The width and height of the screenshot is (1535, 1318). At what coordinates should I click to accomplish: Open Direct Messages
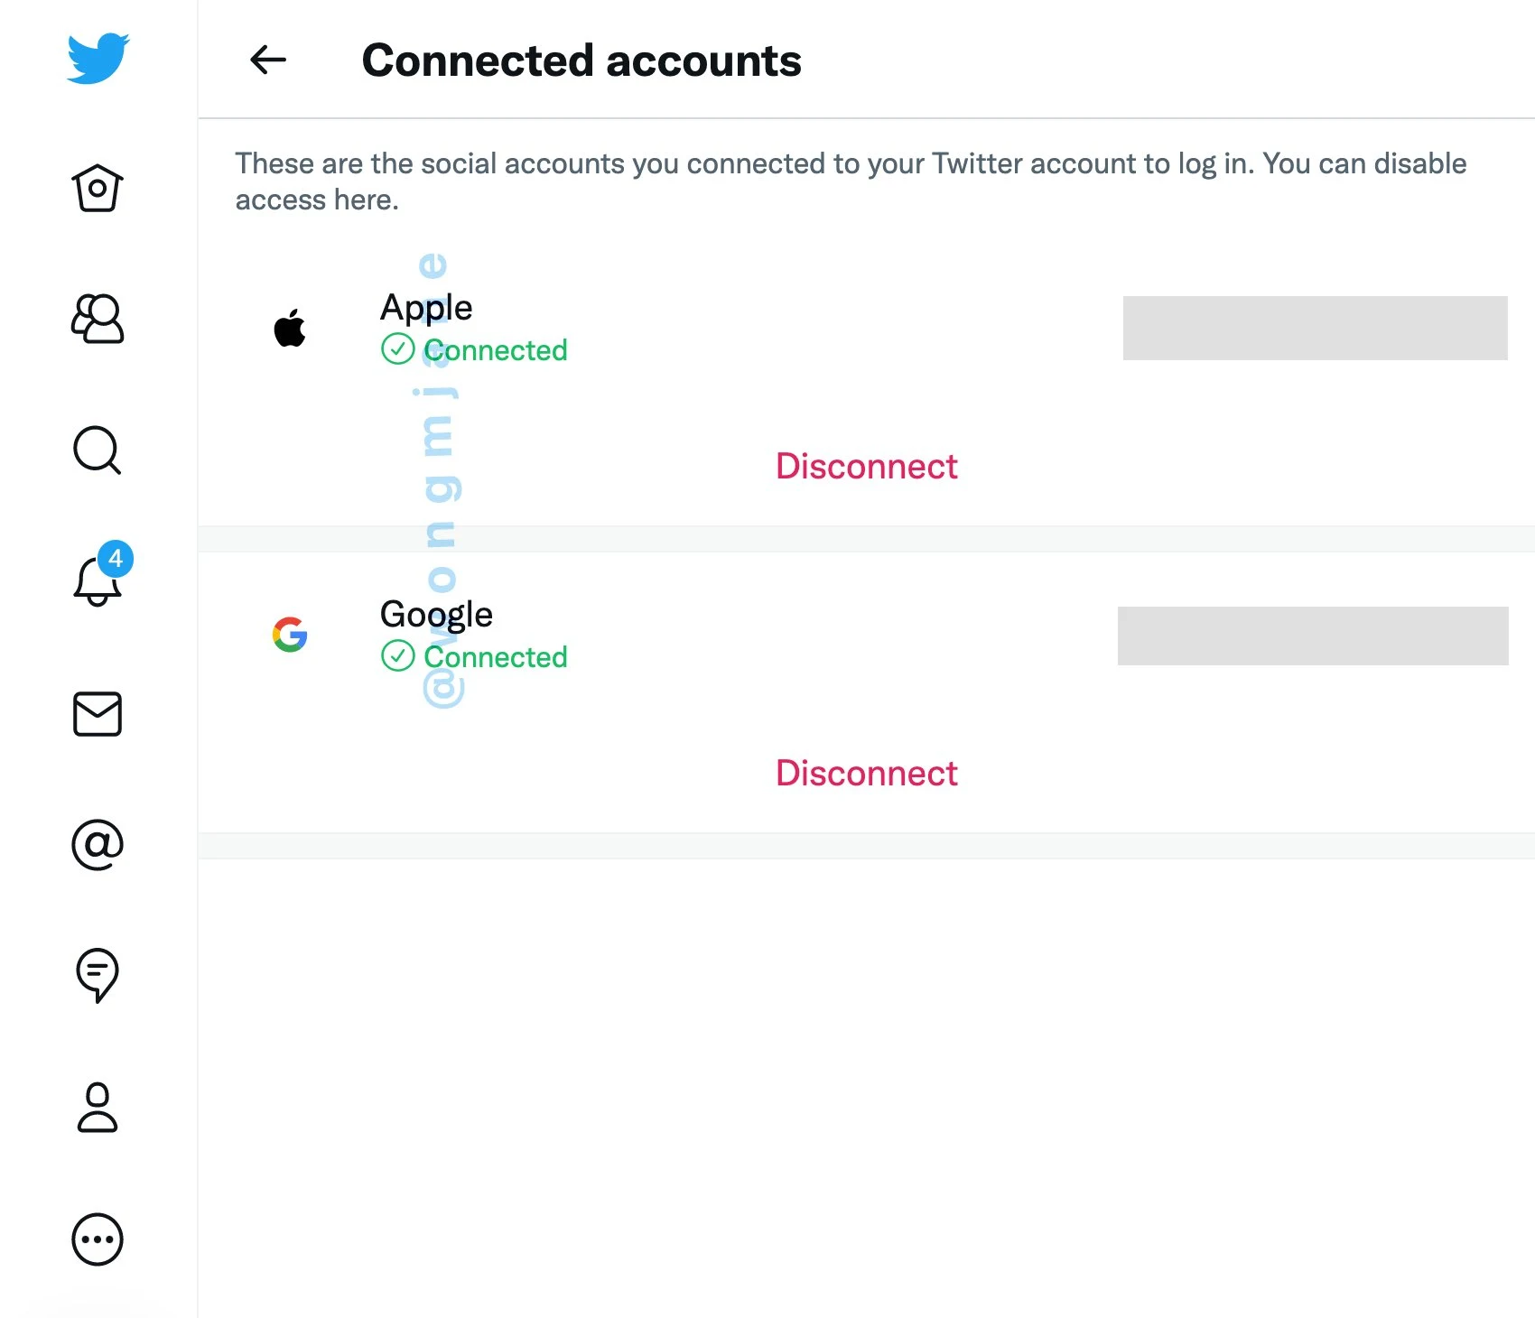[97, 715]
